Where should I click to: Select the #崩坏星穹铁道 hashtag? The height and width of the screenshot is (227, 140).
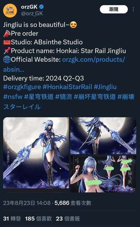pyautogui.click(x=95, y=97)
